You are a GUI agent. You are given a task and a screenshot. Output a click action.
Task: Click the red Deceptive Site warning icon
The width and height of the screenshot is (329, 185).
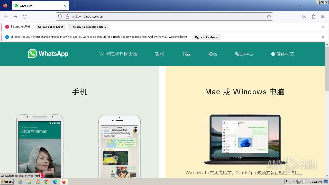coord(7,27)
